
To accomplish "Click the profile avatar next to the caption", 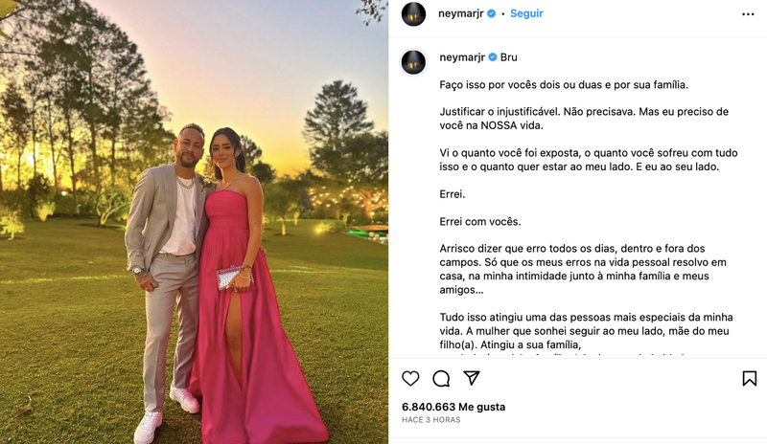I will pos(413,62).
